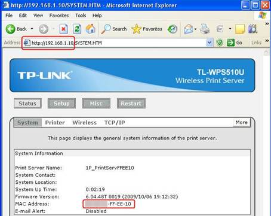Image resolution: width=271 pixels, height=218 pixels.
Task: Minimize the Internet Explorer window
Action: tap(246, 5)
